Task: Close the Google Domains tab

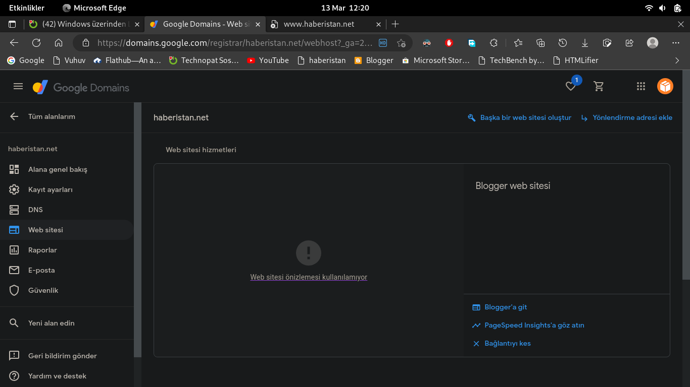Action: click(x=258, y=24)
